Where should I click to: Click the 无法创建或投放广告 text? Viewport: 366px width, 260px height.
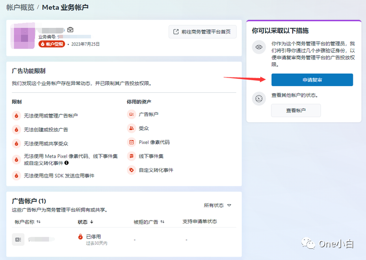(x=46, y=129)
